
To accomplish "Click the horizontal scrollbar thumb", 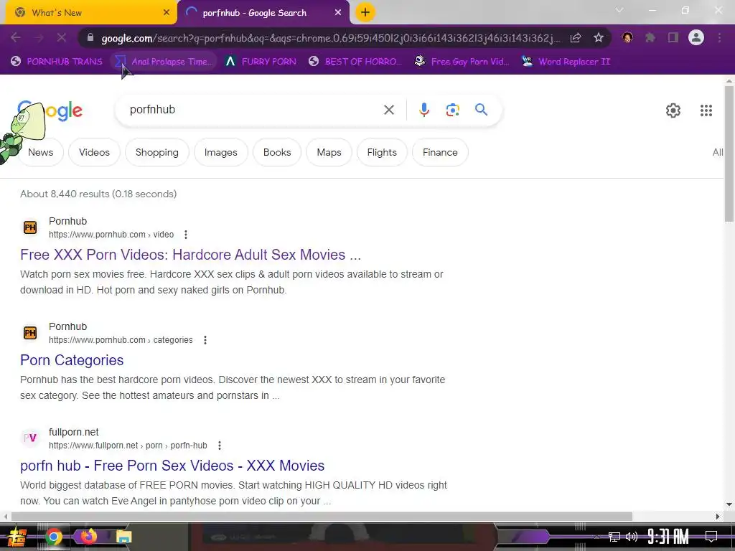I will (322, 517).
